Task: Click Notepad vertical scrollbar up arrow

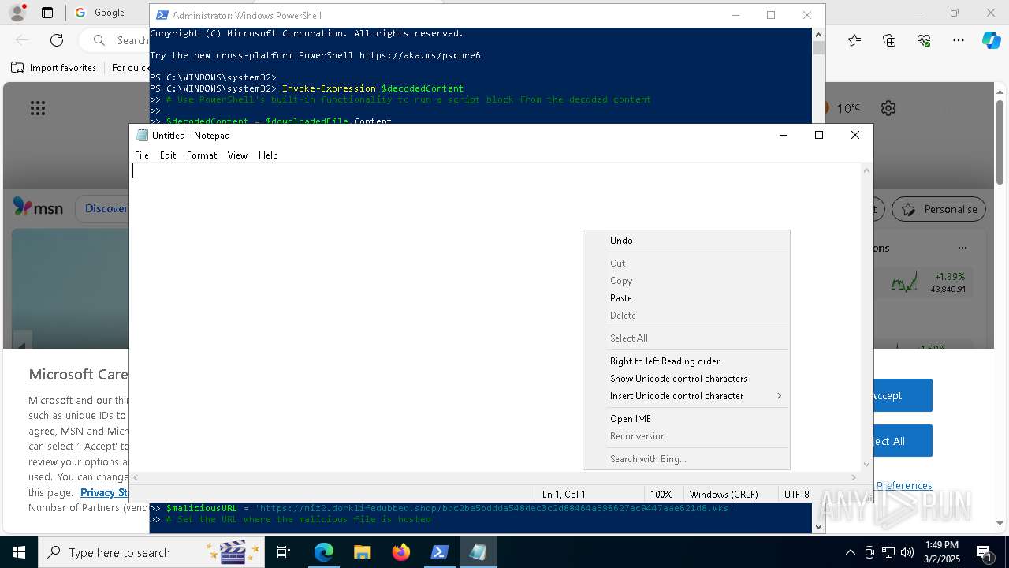Action: coord(867,170)
